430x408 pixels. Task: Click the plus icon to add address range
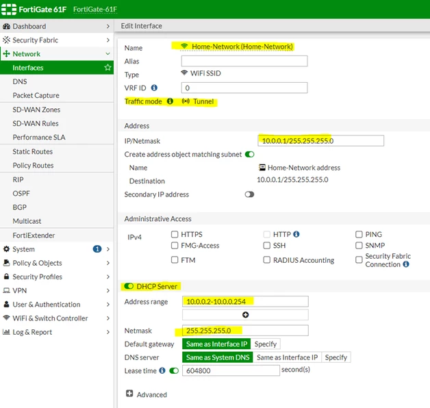point(245,315)
